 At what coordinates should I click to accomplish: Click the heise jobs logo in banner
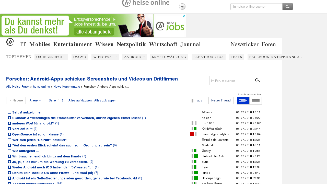(170, 26)
